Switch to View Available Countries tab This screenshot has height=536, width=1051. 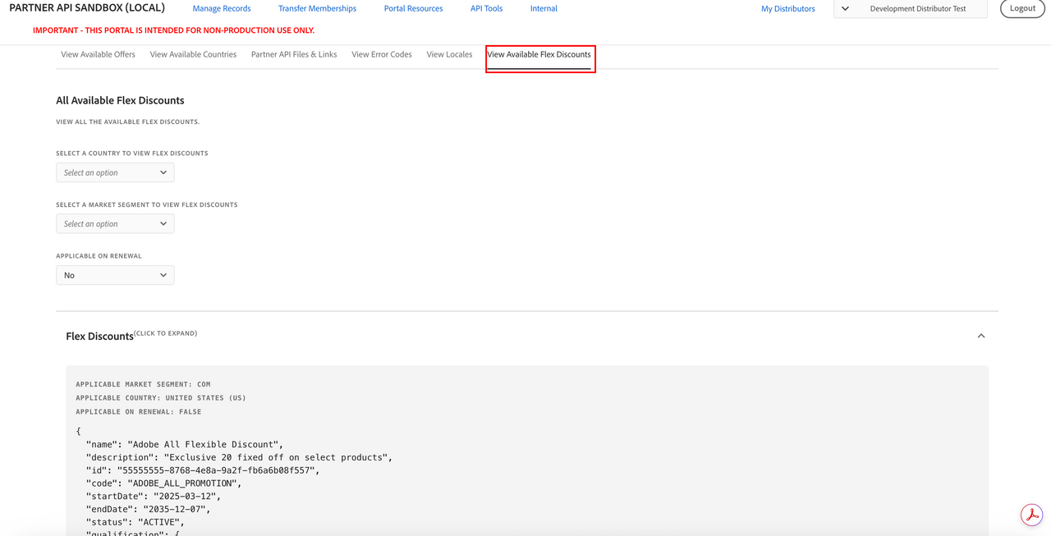click(x=193, y=54)
